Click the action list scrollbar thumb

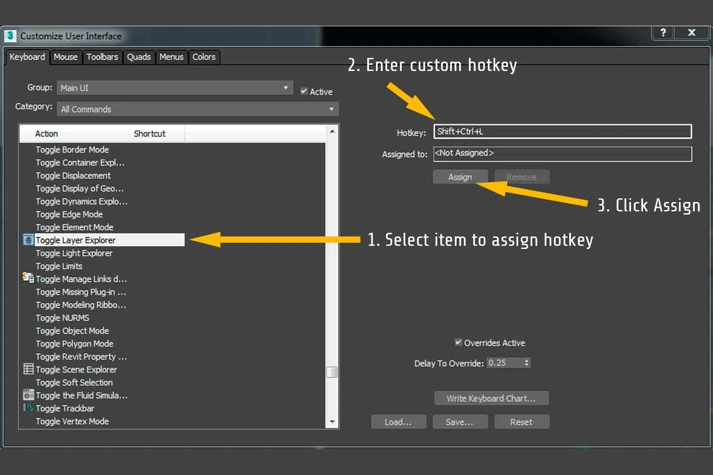tap(332, 372)
